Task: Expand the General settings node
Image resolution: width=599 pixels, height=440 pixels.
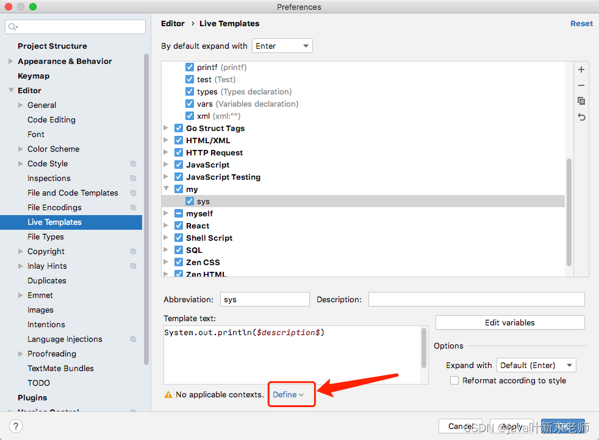Action: coord(21,105)
